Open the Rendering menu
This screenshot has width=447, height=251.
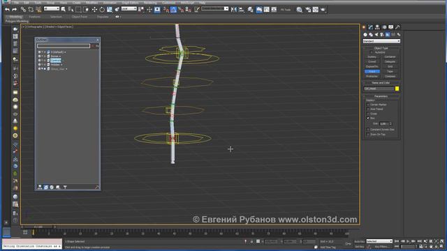click(150, 3)
